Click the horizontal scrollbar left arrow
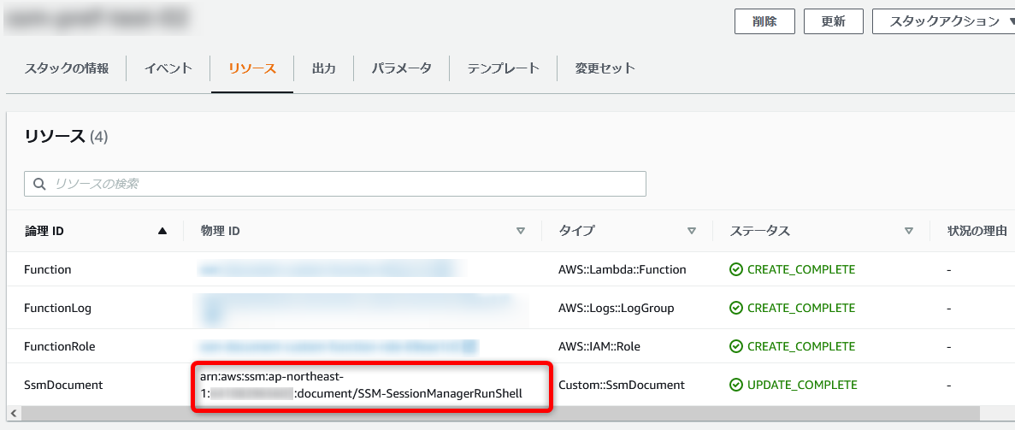The height and width of the screenshot is (430, 1015). tap(13, 413)
